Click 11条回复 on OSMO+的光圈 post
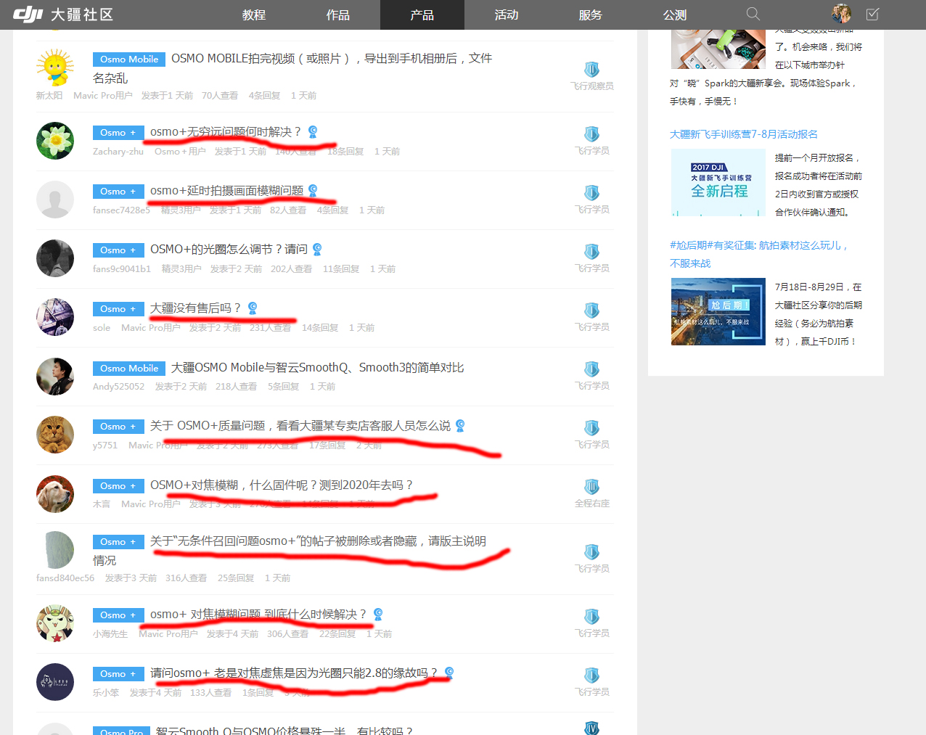Viewport: 926px width, 735px height. click(x=341, y=269)
